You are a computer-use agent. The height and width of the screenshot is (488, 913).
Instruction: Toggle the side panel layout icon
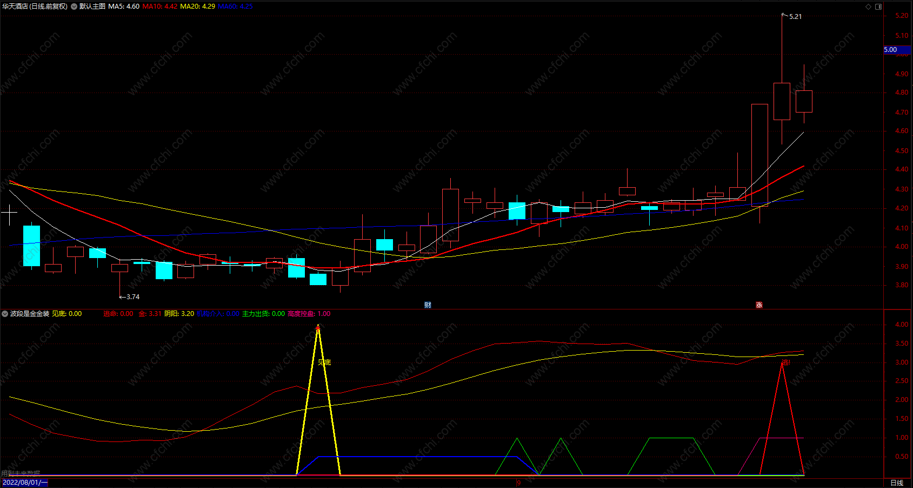pos(878,6)
